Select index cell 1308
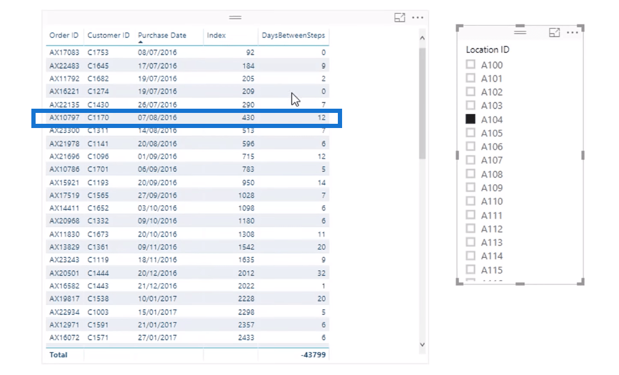 point(246,234)
